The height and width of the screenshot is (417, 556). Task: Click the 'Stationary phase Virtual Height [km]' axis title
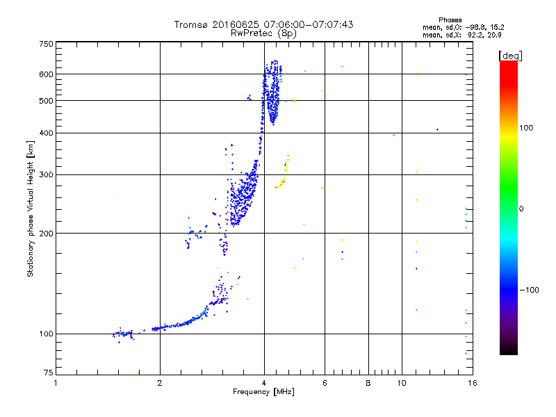click(30, 208)
